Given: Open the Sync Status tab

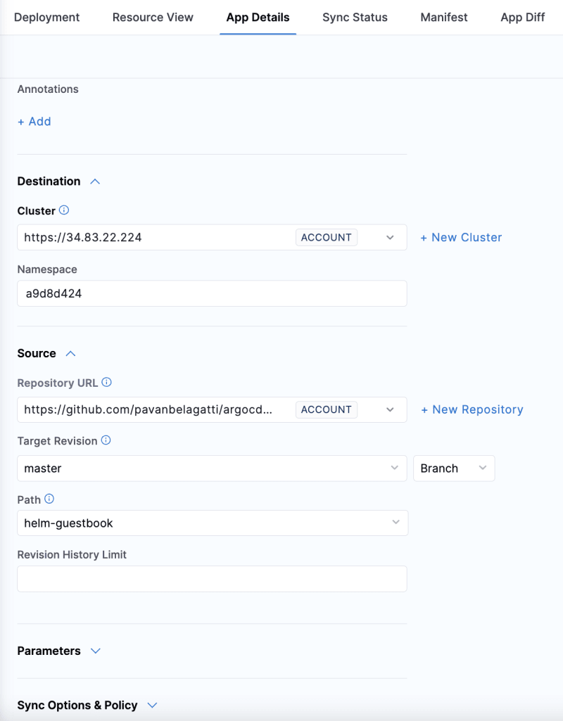Looking at the screenshot, I should (355, 18).
